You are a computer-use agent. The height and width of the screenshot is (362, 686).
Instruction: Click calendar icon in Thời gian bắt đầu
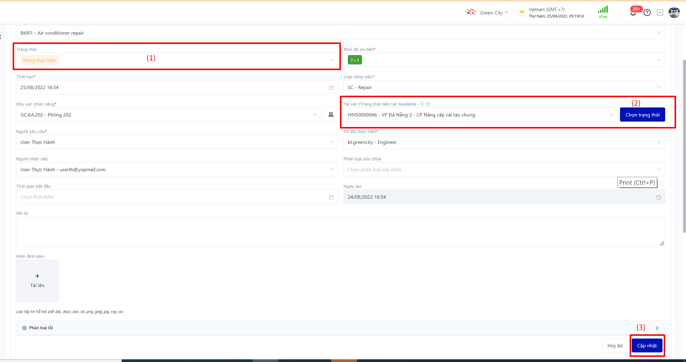pos(331,197)
